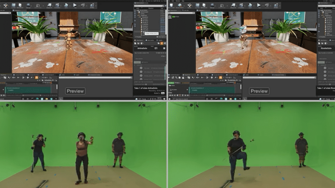Expand Build options arrow in left editor toolbar

pos(69,5)
